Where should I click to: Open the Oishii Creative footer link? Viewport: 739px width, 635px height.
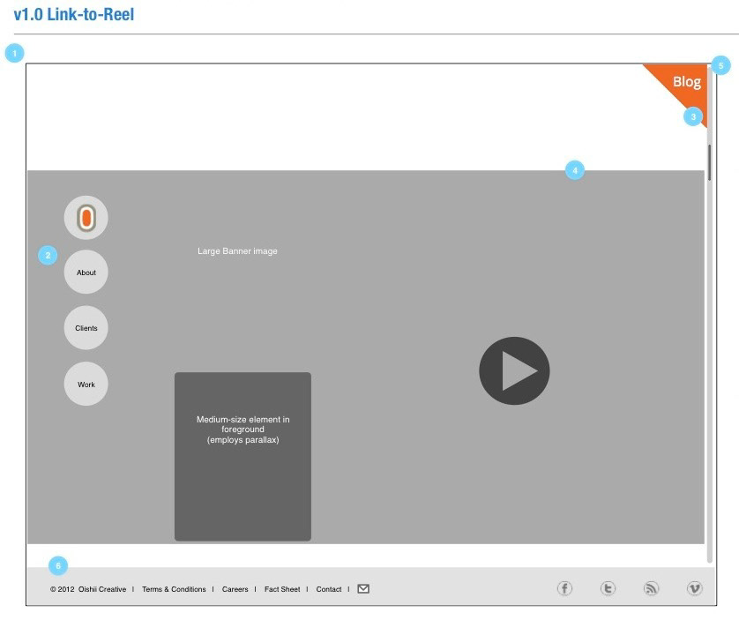coord(101,589)
